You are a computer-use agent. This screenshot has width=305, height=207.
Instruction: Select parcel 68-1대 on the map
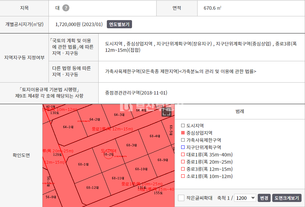83,164
